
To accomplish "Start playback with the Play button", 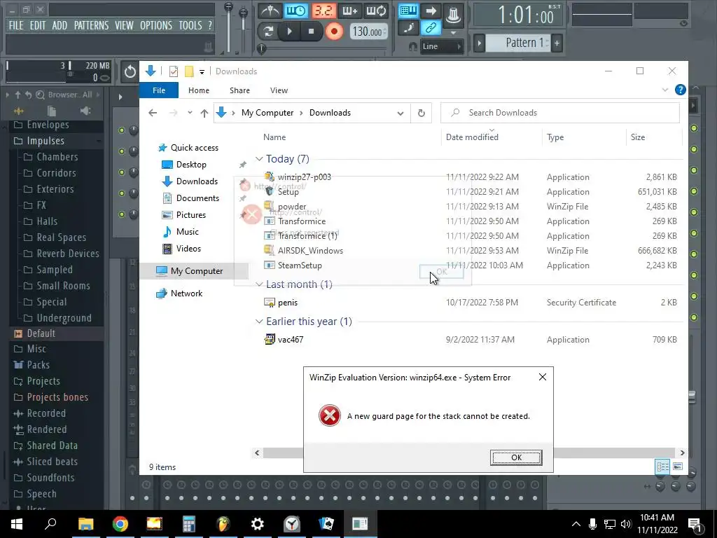I will [289, 31].
